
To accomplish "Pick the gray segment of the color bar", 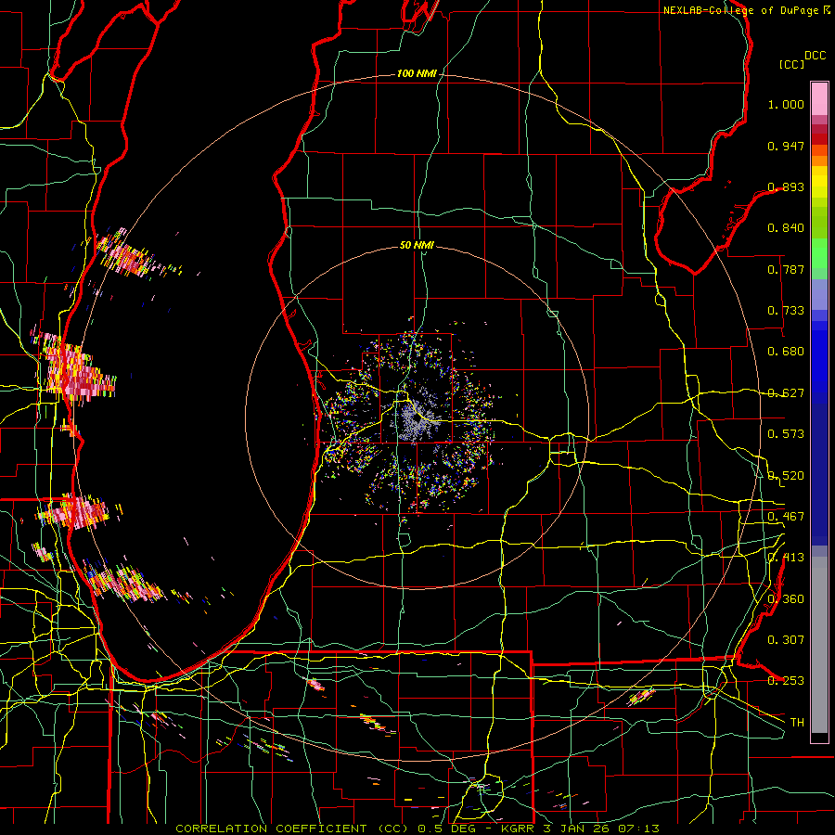I will [x=819, y=645].
